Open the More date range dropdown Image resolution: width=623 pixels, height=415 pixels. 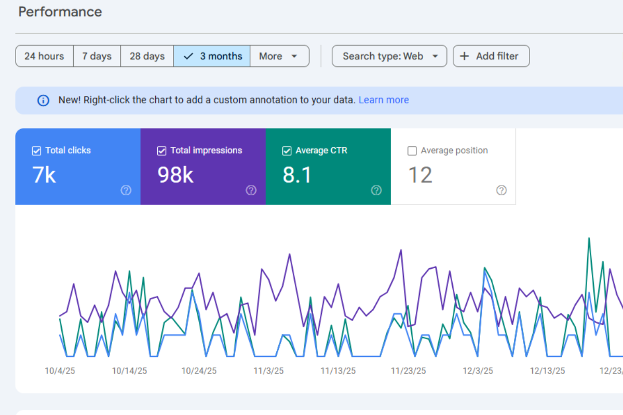(x=279, y=56)
